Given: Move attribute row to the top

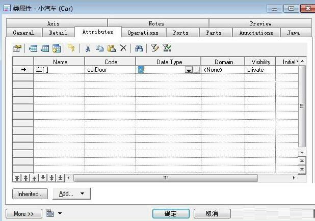Looking at the screenshot, I should point(17,178).
